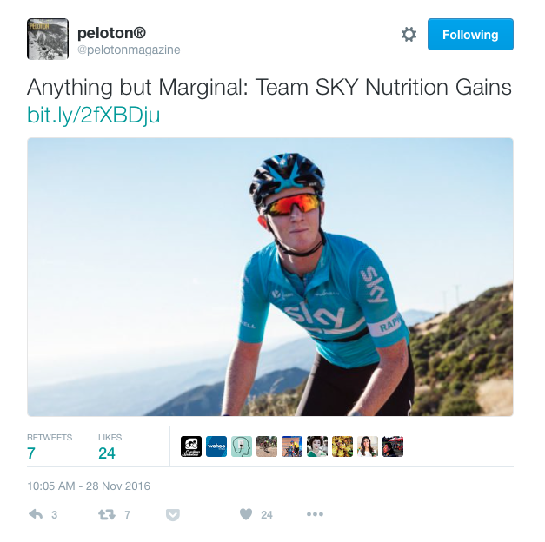Open the bit.ly/2fXBDju link
The width and height of the screenshot is (545, 542).
(94, 115)
